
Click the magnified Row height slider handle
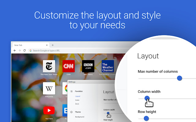[146, 118]
